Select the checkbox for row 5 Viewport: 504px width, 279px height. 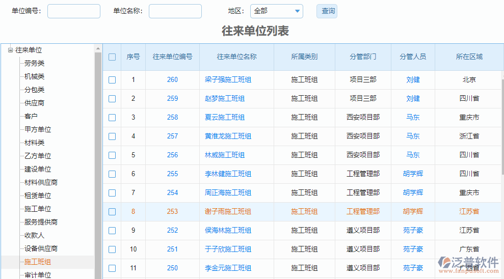[112, 155]
